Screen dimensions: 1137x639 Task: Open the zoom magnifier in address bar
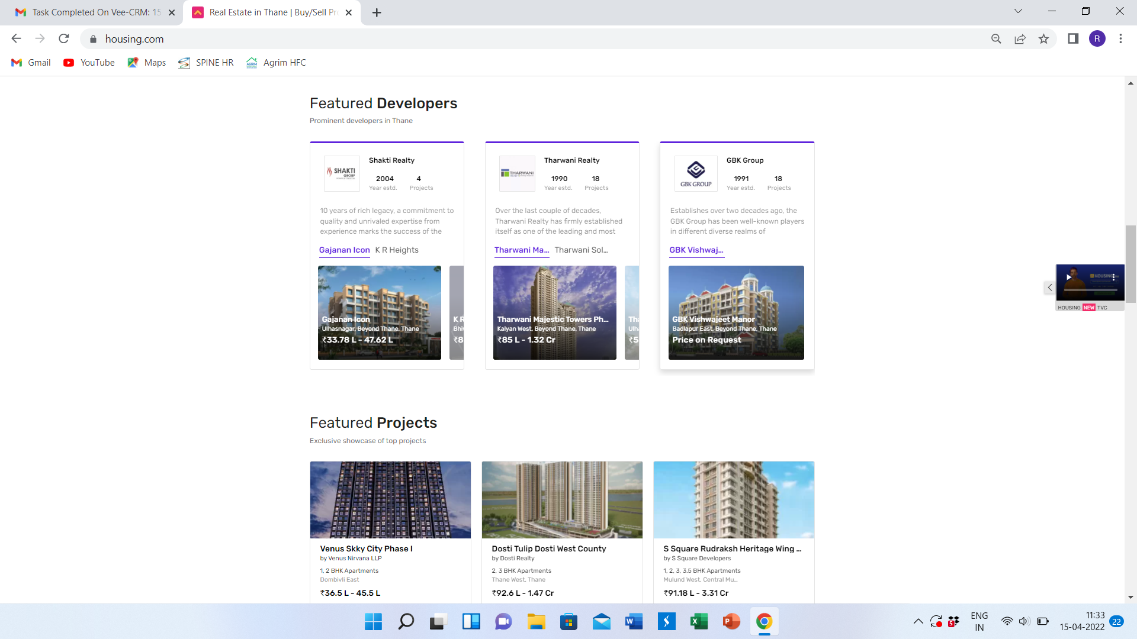coord(996,39)
